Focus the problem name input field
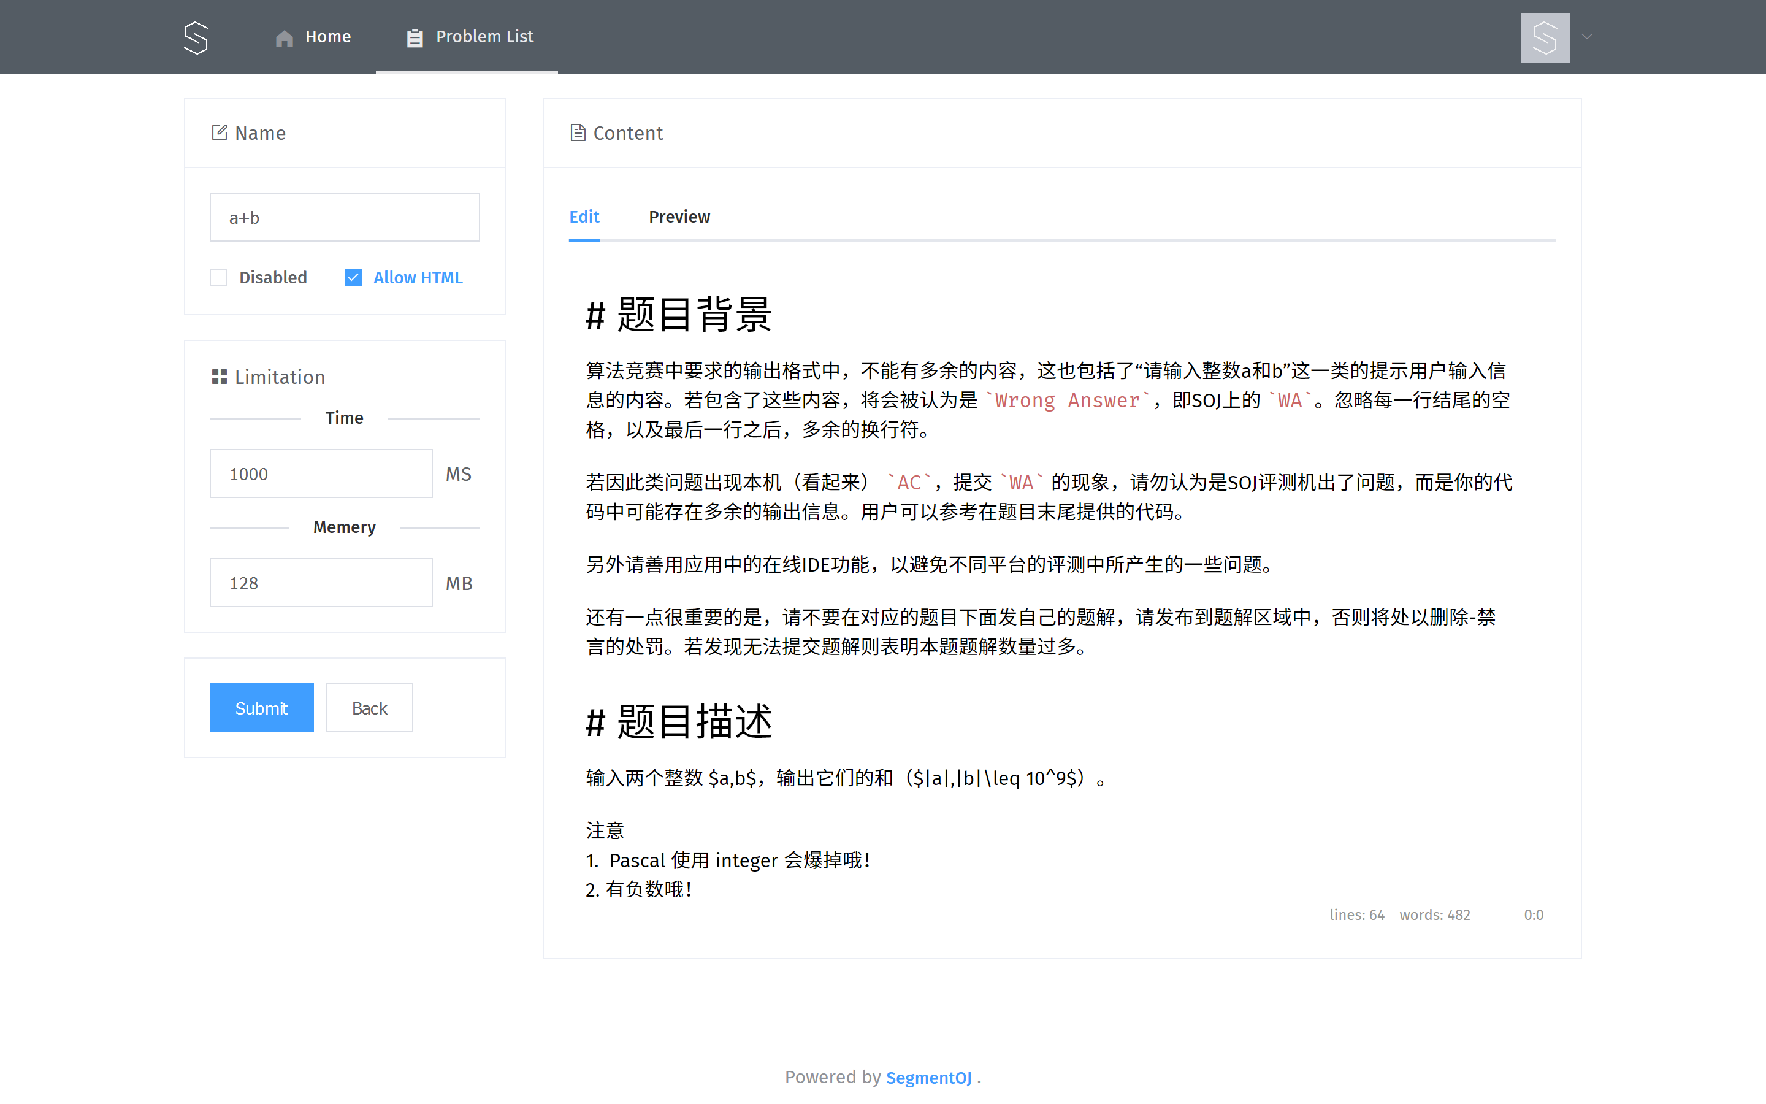Image resolution: width=1766 pixels, height=1104 pixels. point(345,218)
